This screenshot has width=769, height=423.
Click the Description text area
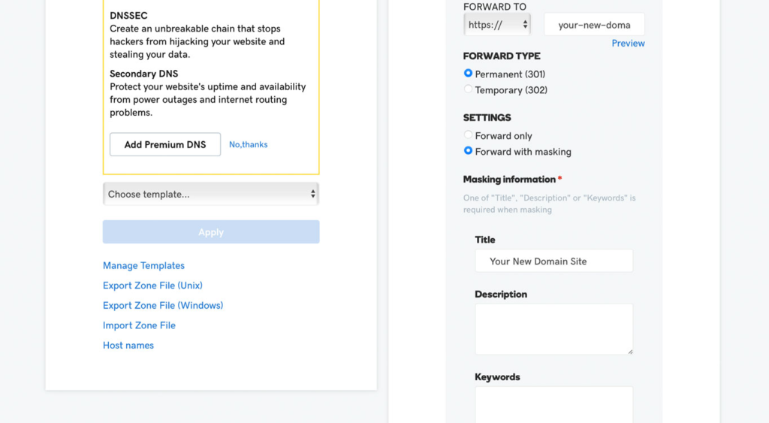click(553, 328)
